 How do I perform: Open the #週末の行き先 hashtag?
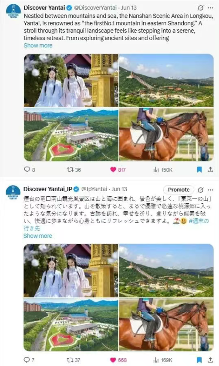tap(199, 221)
